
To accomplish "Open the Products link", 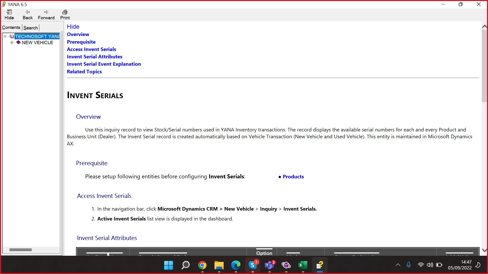I will tap(293, 177).
